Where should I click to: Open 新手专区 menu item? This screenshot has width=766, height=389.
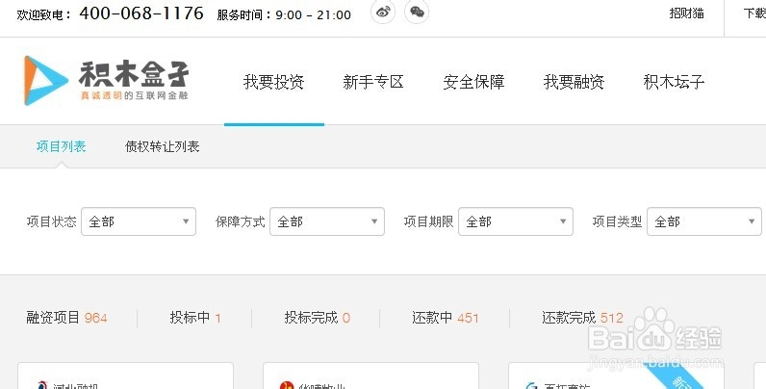[x=373, y=82]
